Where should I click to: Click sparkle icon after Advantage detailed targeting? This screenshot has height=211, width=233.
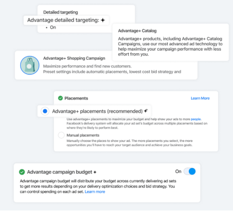click(x=103, y=20)
